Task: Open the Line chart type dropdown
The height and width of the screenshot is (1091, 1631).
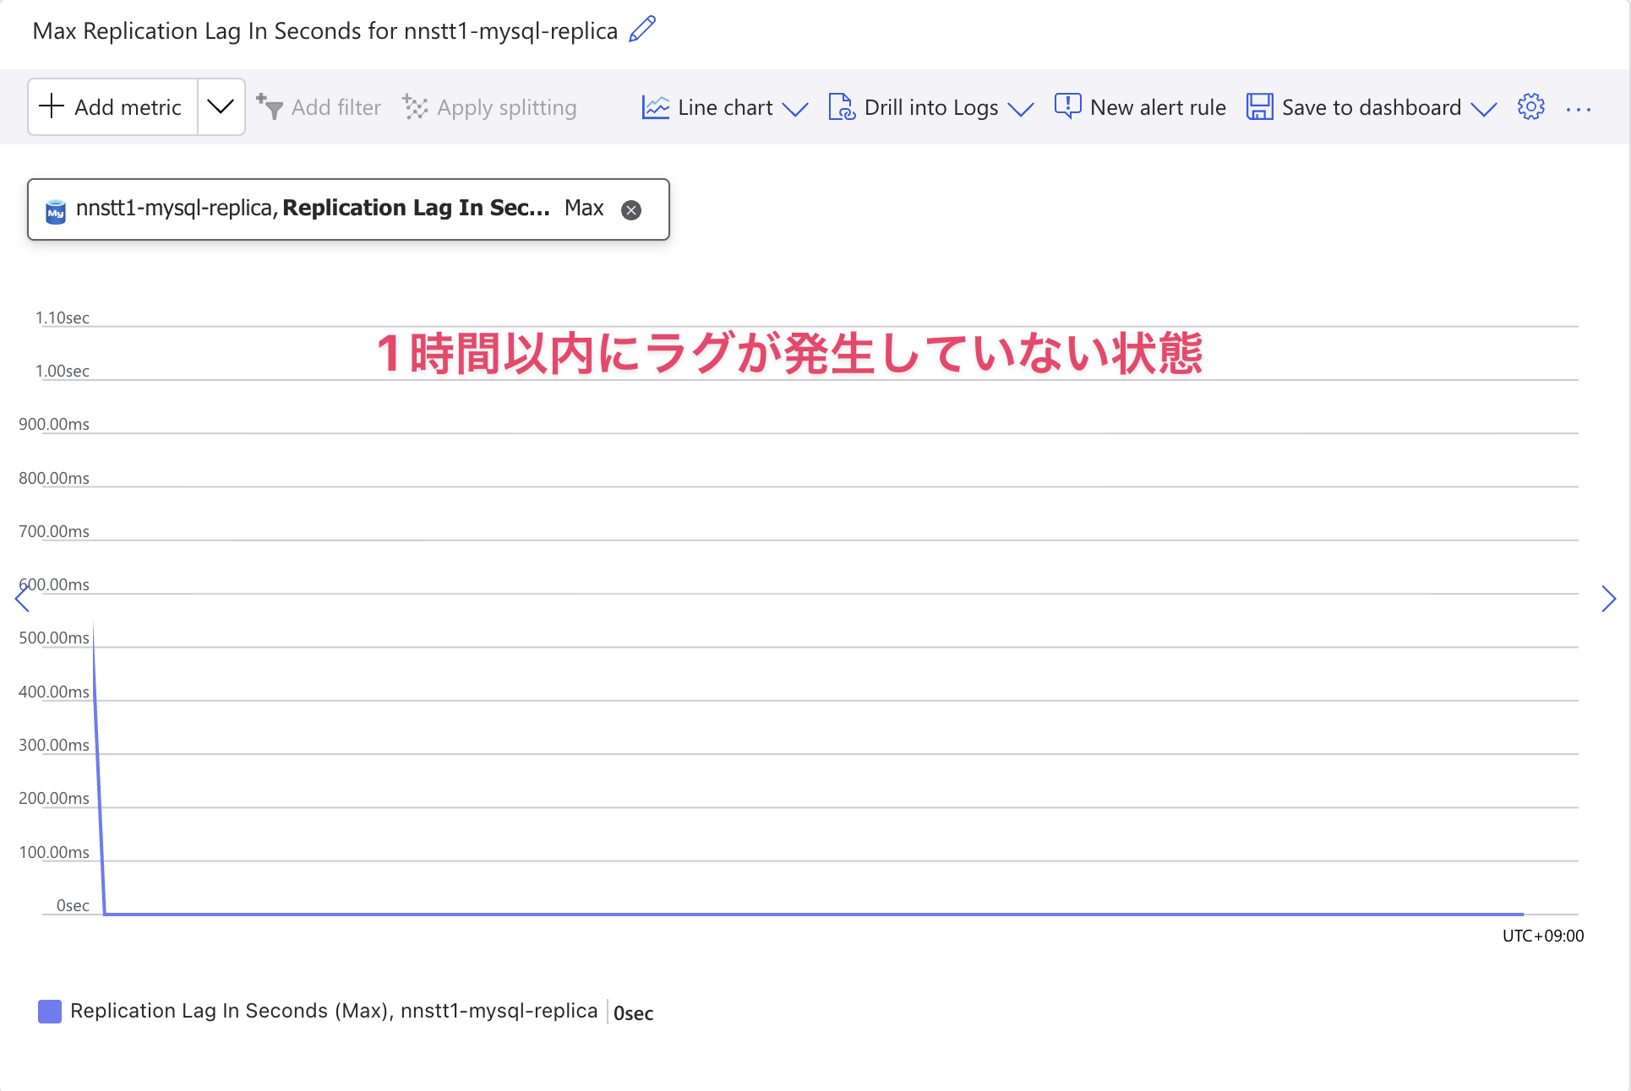Action: coord(795,110)
